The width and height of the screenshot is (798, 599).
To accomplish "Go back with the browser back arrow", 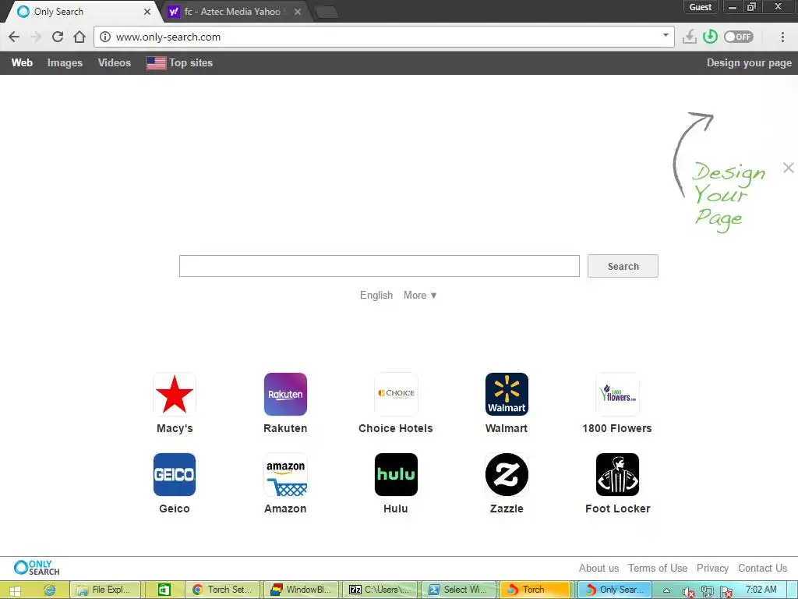I will [14, 37].
